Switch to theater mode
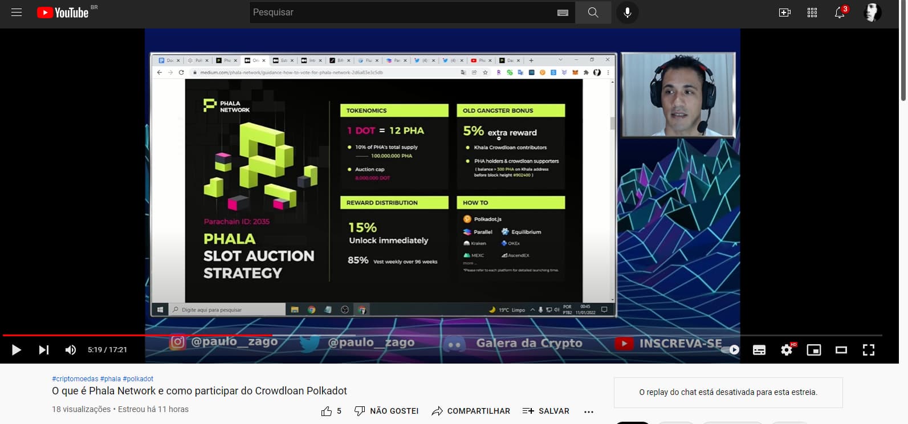 click(x=841, y=350)
